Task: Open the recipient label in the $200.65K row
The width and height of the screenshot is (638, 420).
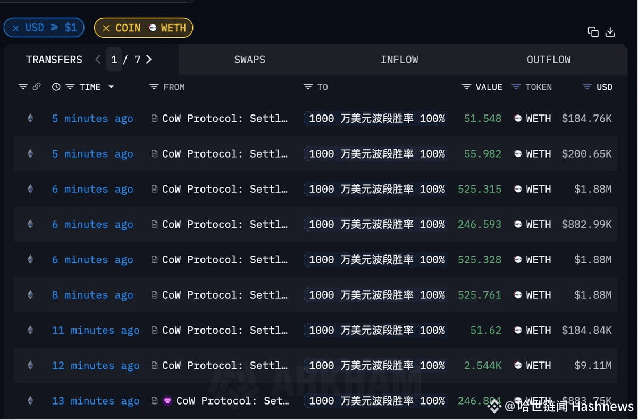Action: point(376,153)
